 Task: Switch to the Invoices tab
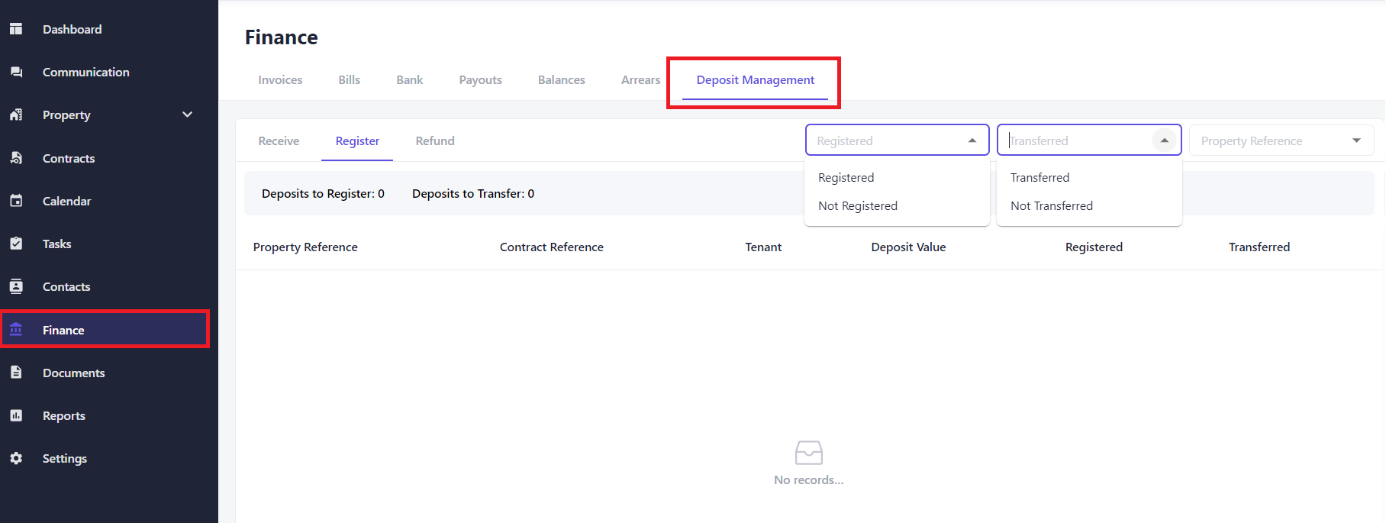pos(280,80)
